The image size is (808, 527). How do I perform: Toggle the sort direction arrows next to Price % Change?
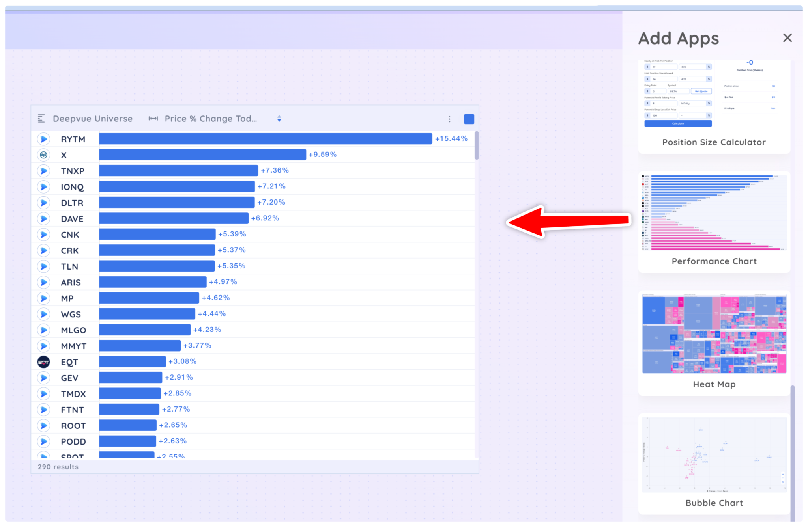(279, 119)
